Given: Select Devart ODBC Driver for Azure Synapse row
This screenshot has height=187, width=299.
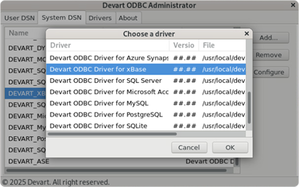Looking at the screenshot, I should pos(146,58).
